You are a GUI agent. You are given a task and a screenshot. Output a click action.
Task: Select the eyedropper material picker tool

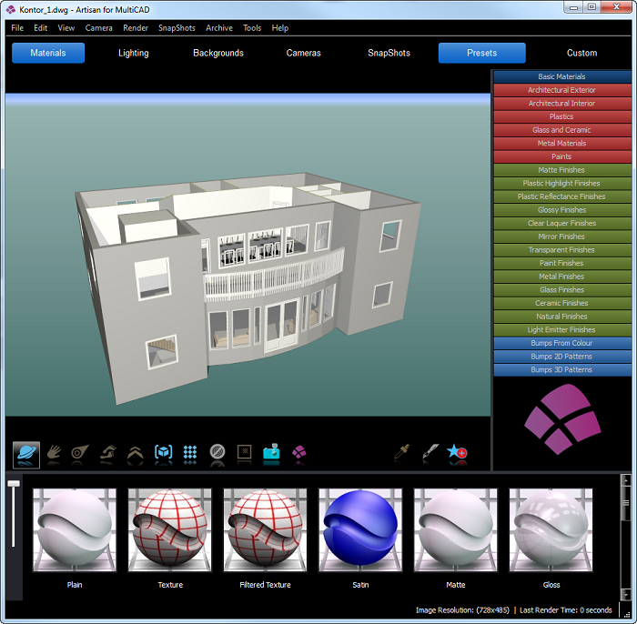pyautogui.click(x=402, y=452)
